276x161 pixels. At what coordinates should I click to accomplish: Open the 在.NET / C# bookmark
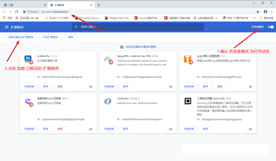click(58, 18)
